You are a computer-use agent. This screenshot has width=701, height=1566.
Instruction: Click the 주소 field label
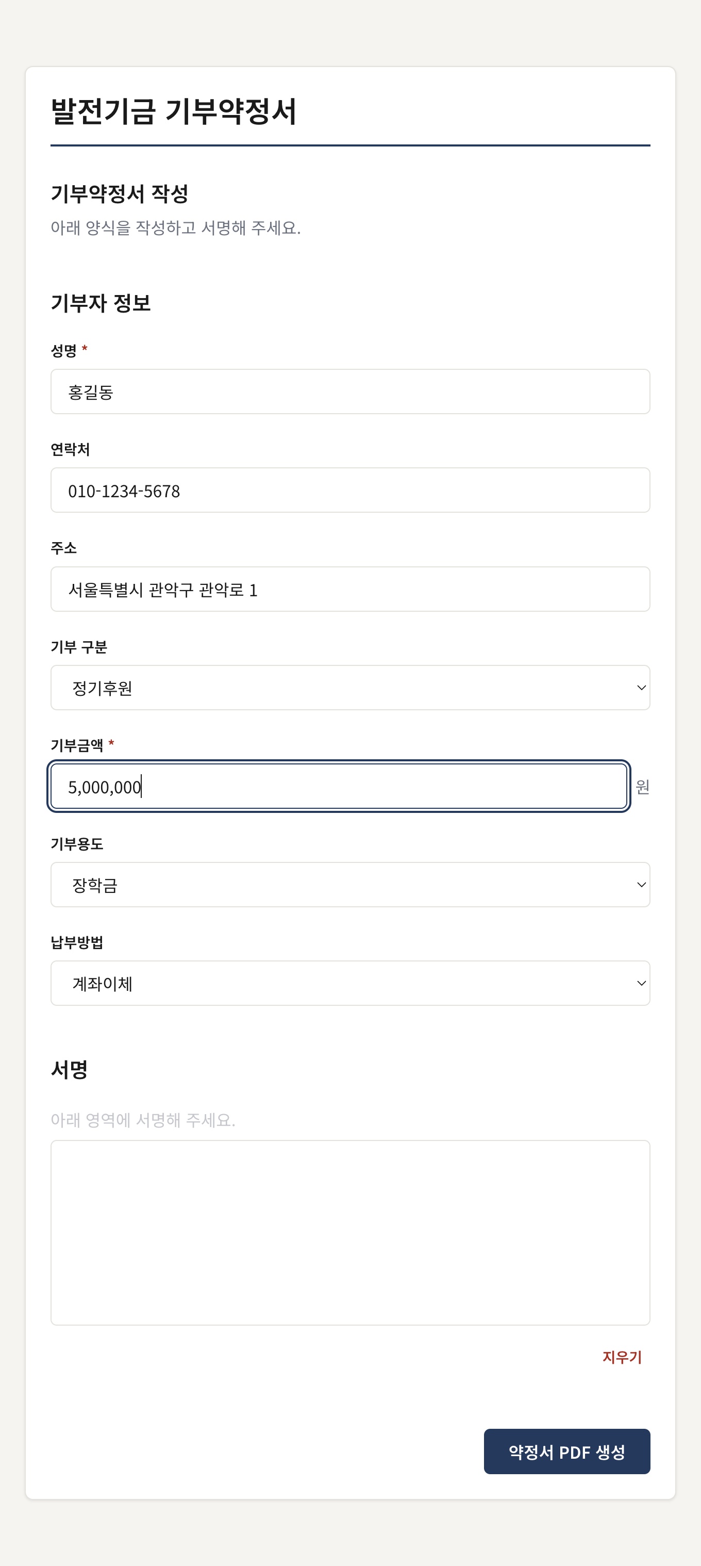coord(64,548)
